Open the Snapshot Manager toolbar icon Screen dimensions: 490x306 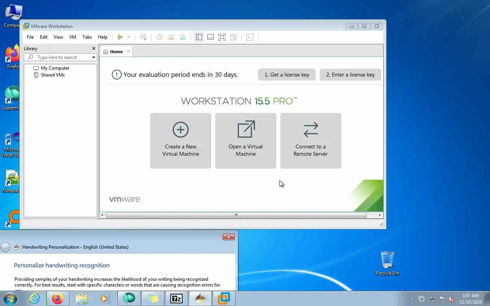point(183,37)
